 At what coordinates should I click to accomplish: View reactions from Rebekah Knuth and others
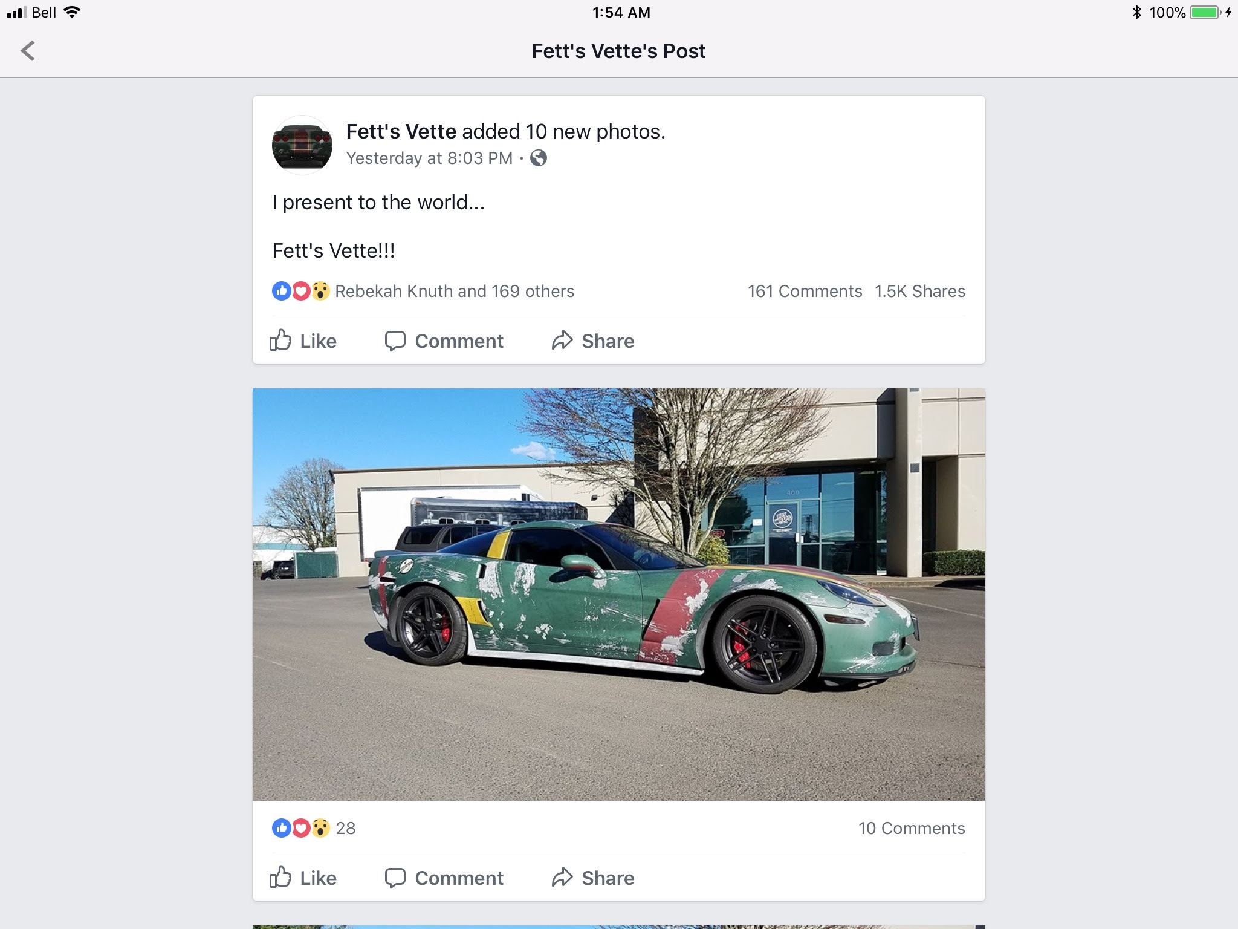click(454, 291)
